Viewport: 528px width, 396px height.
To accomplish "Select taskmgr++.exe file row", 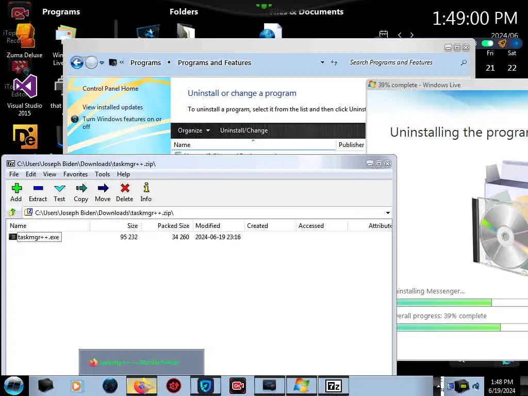I will 199,237.
